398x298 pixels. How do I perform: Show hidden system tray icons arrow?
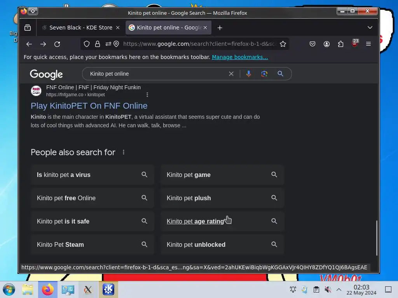pos(339,289)
